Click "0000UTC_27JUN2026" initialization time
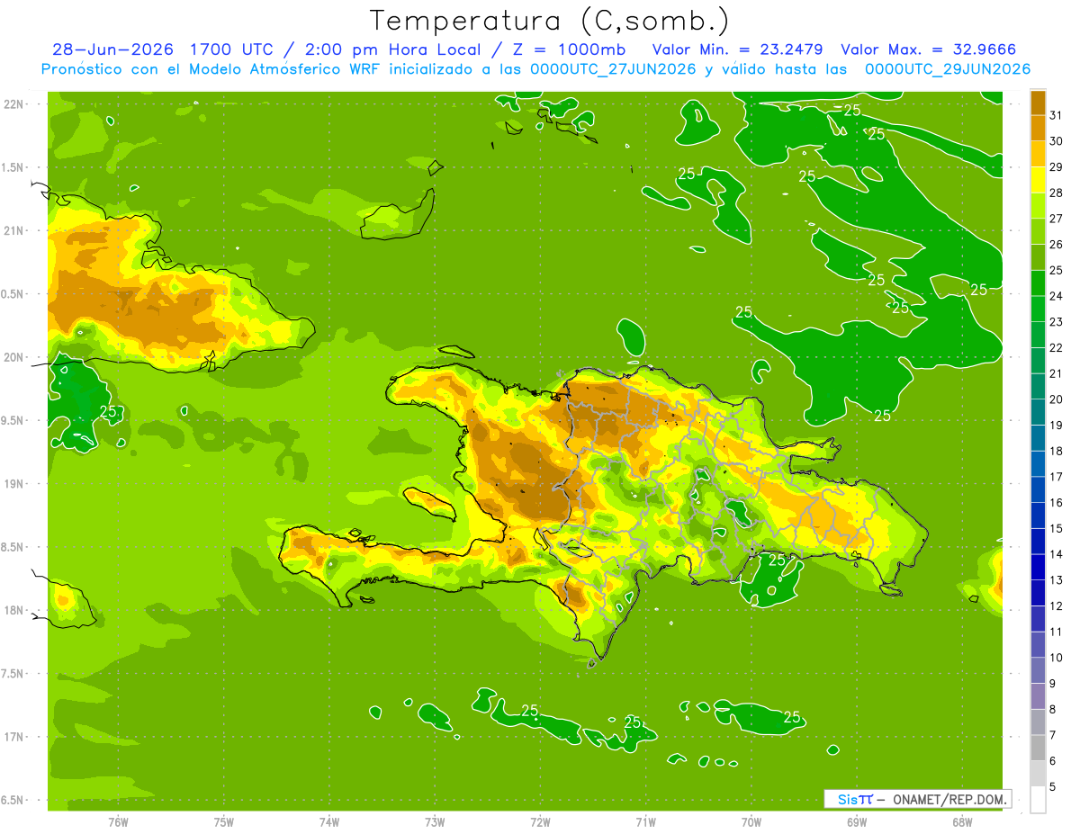This screenshot has width=1080, height=834. (x=612, y=69)
